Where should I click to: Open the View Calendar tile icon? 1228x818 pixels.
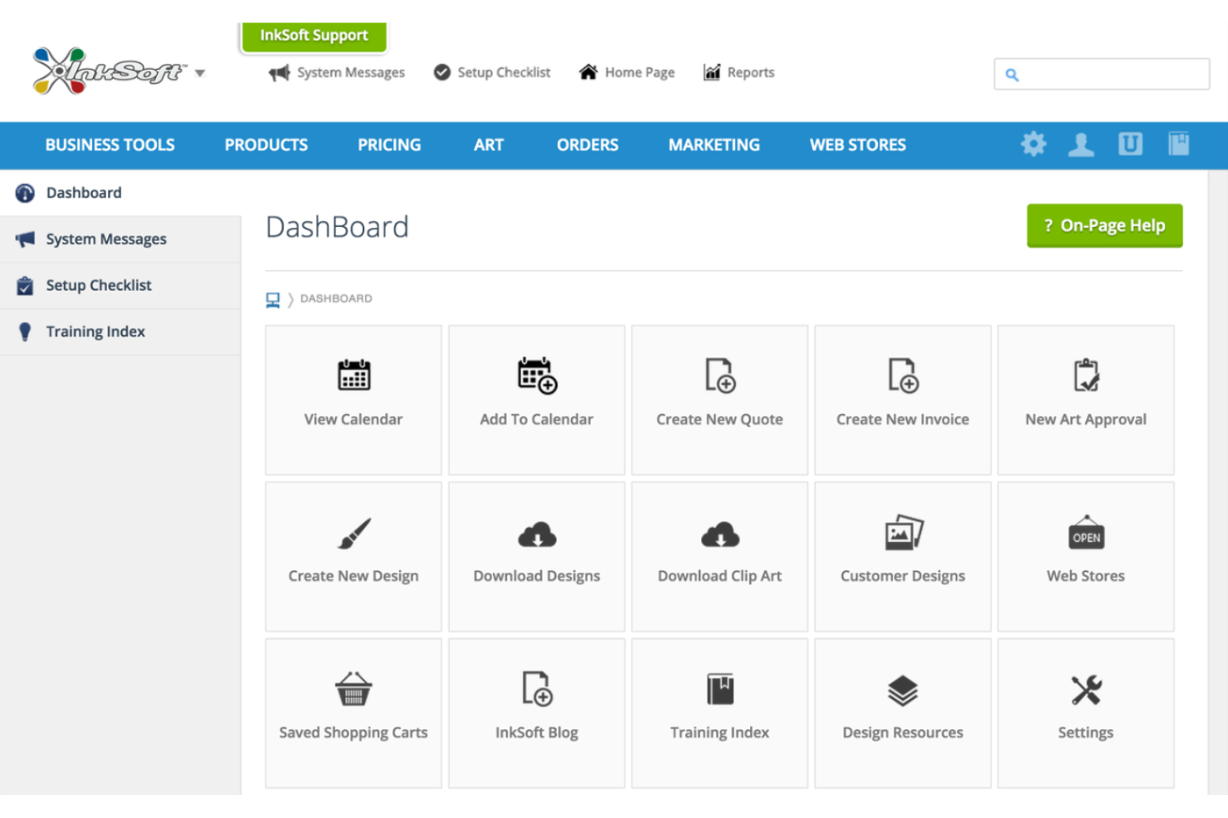click(x=353, y=375)
